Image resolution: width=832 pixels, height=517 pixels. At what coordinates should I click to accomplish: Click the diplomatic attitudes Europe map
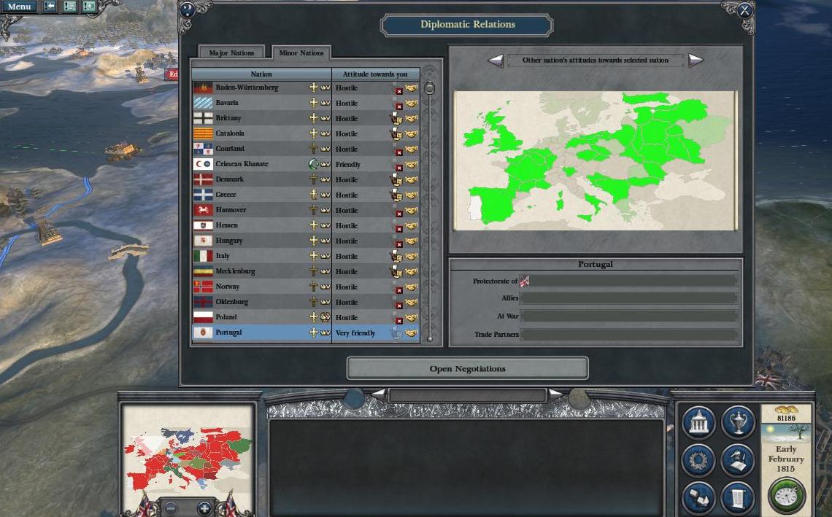click(596, 160)
